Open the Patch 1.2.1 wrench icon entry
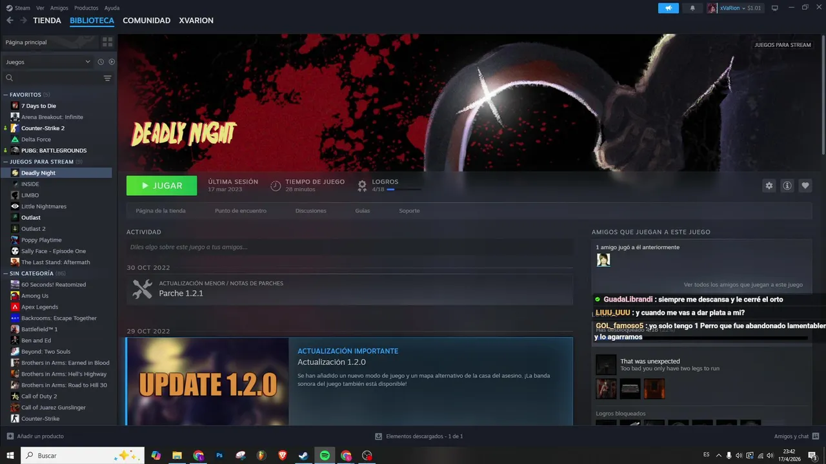The height and width of the screenshot is (464, 826). click(142, 289)
